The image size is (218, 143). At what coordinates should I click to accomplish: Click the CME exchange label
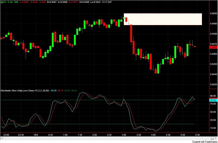coord(16,2)
